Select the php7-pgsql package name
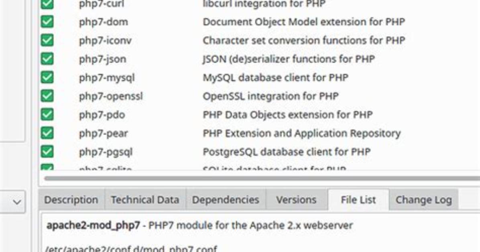480x252 pixels. click(x=106, y=152)
